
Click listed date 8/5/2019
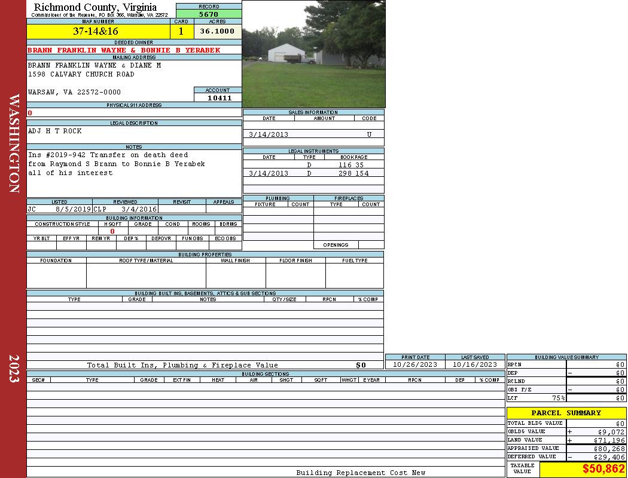pyautogui.click(x=74, y=209)
